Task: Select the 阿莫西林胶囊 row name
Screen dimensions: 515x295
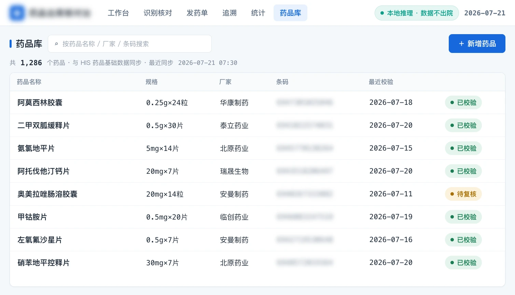Action: (40, 102)
